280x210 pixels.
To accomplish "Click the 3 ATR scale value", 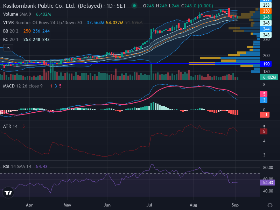I will coord(264,155).
